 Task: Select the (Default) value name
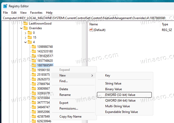(100, 30)
